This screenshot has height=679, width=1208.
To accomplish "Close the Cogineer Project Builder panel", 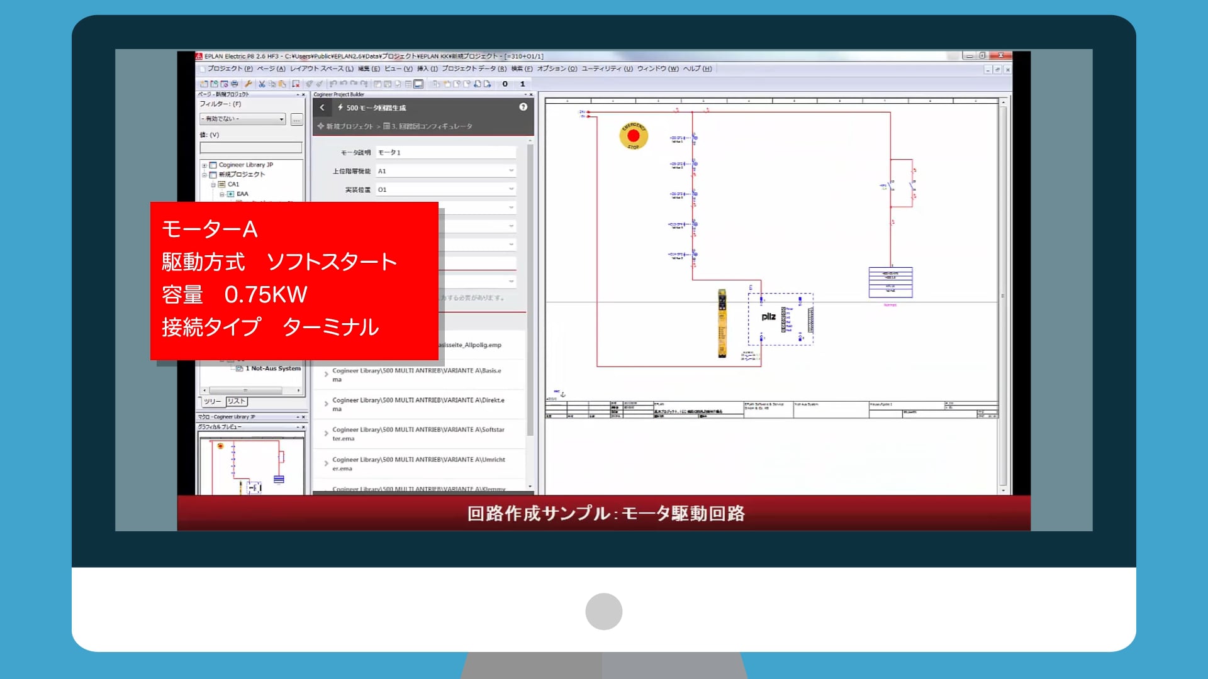I will 531,94.
